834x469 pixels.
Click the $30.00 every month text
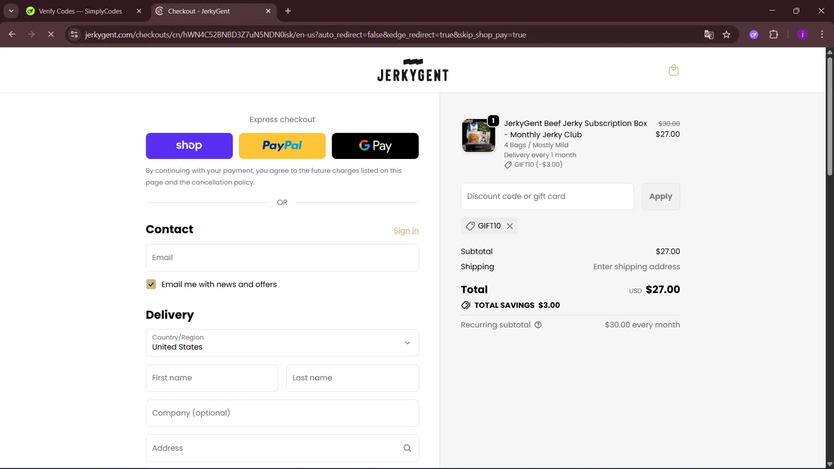[642, 325]
